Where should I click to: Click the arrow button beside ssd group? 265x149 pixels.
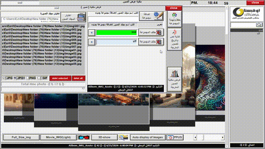tap(92, 33)
